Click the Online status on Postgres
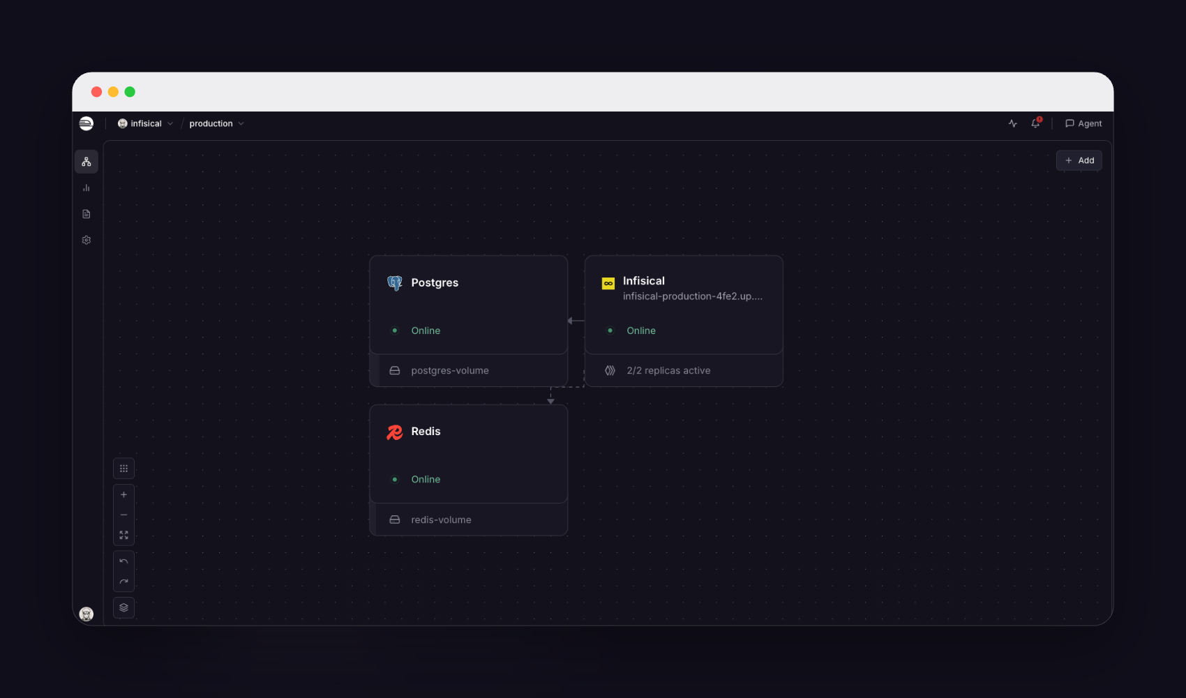The width and height of the screenshot is (1186, 698). pyautogui.click(x=426, y=331)
